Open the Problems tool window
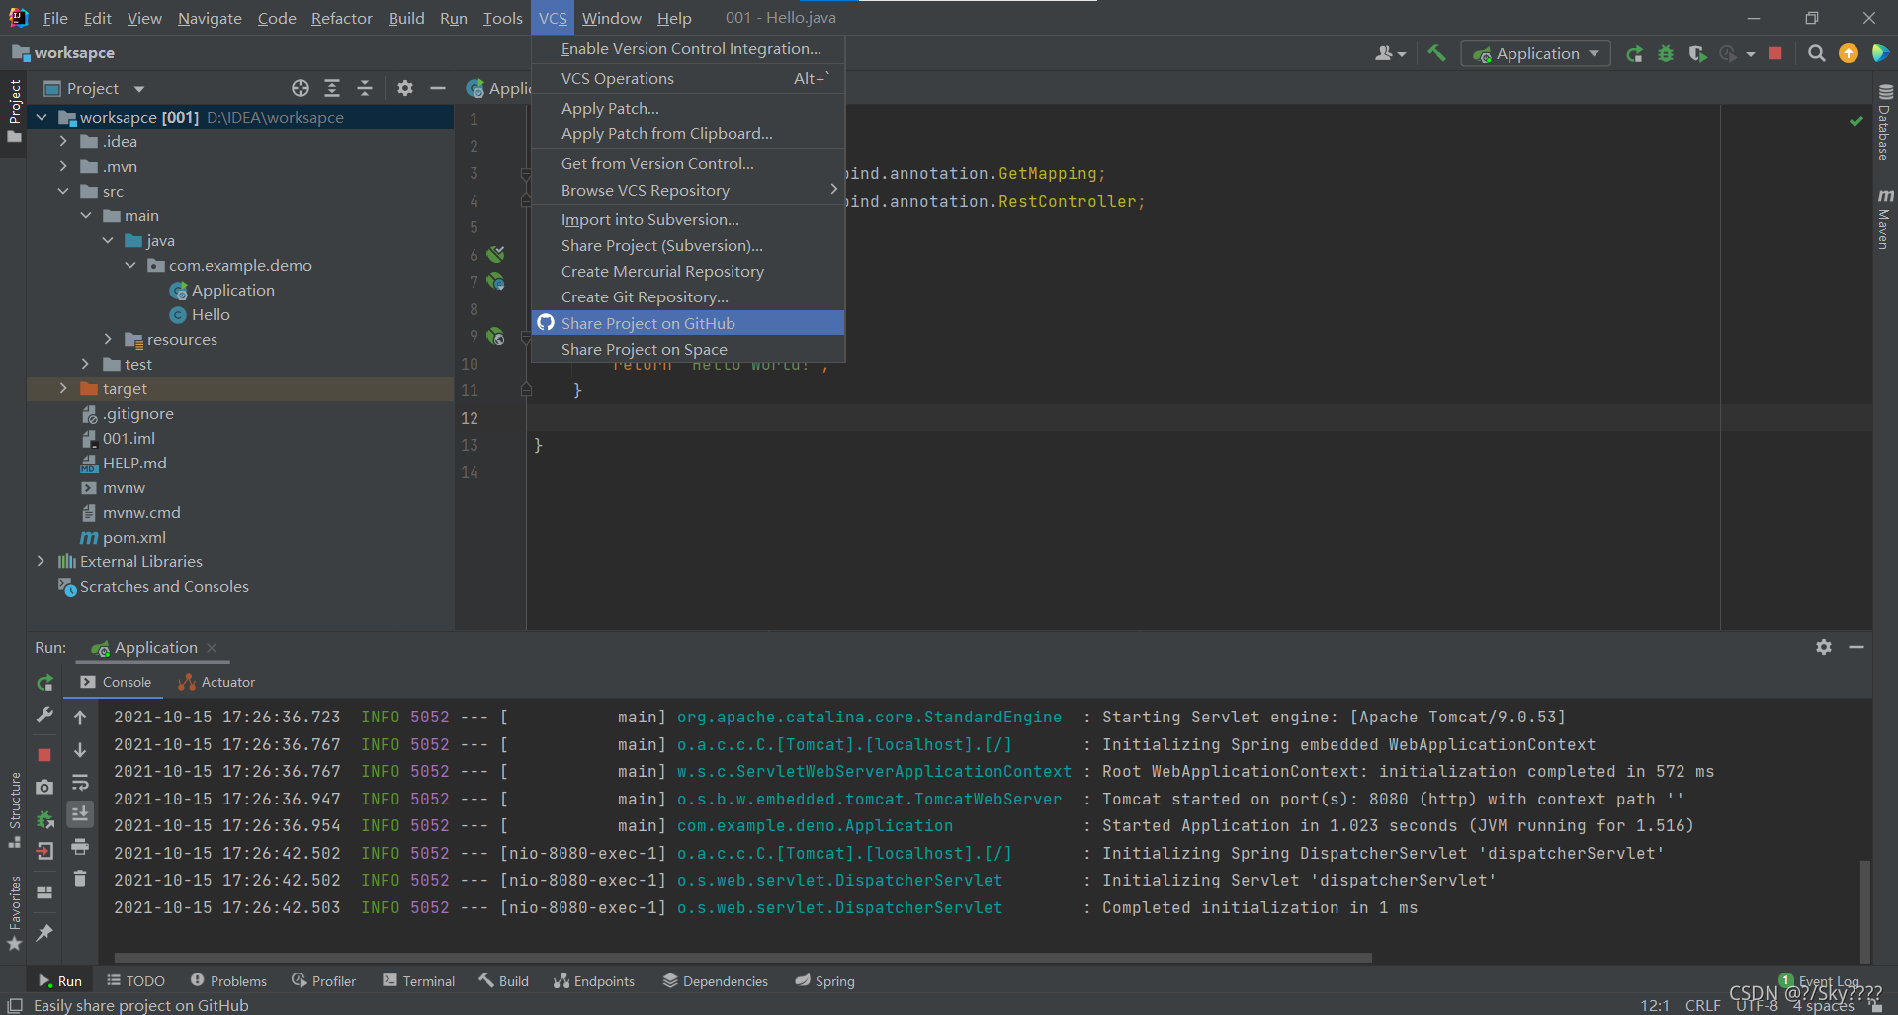 pos(228,981)
